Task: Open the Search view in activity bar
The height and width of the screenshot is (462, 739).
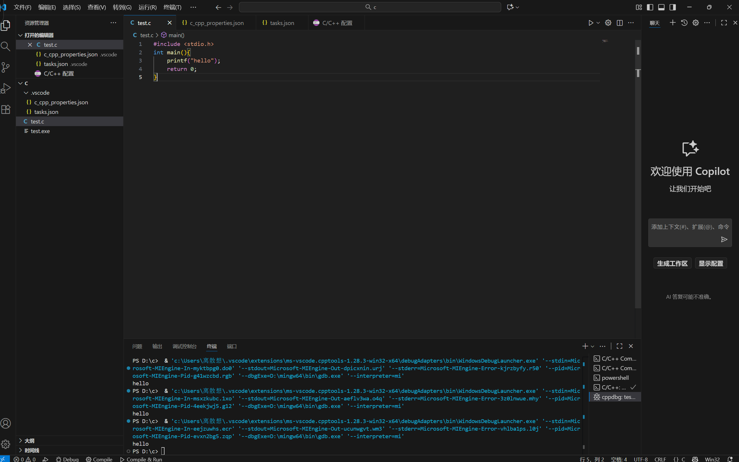Action: (x=6, y=46)
